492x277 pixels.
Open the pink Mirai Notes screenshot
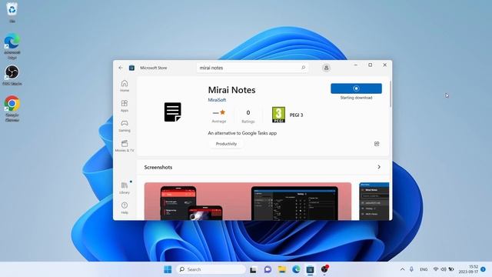click(248, 202)
